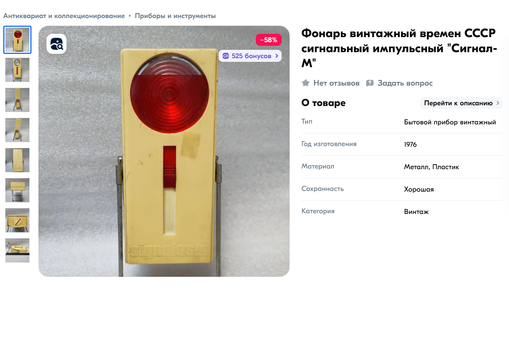Select the seventh thumbnail with battery cover dial
509x339 pixels.
pyautogui.click(x=17, y=220)
